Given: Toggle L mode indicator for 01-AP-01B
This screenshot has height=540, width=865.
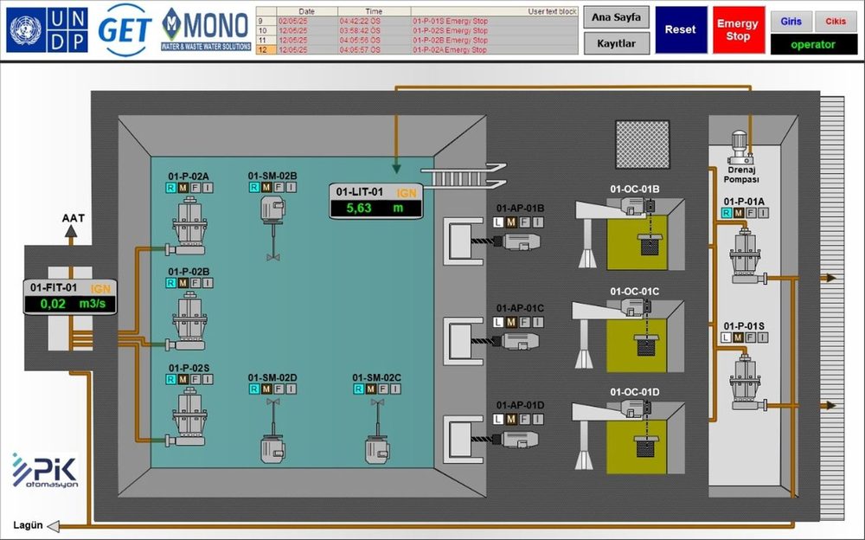Looking at the screenshot, I should click(498, 222).
